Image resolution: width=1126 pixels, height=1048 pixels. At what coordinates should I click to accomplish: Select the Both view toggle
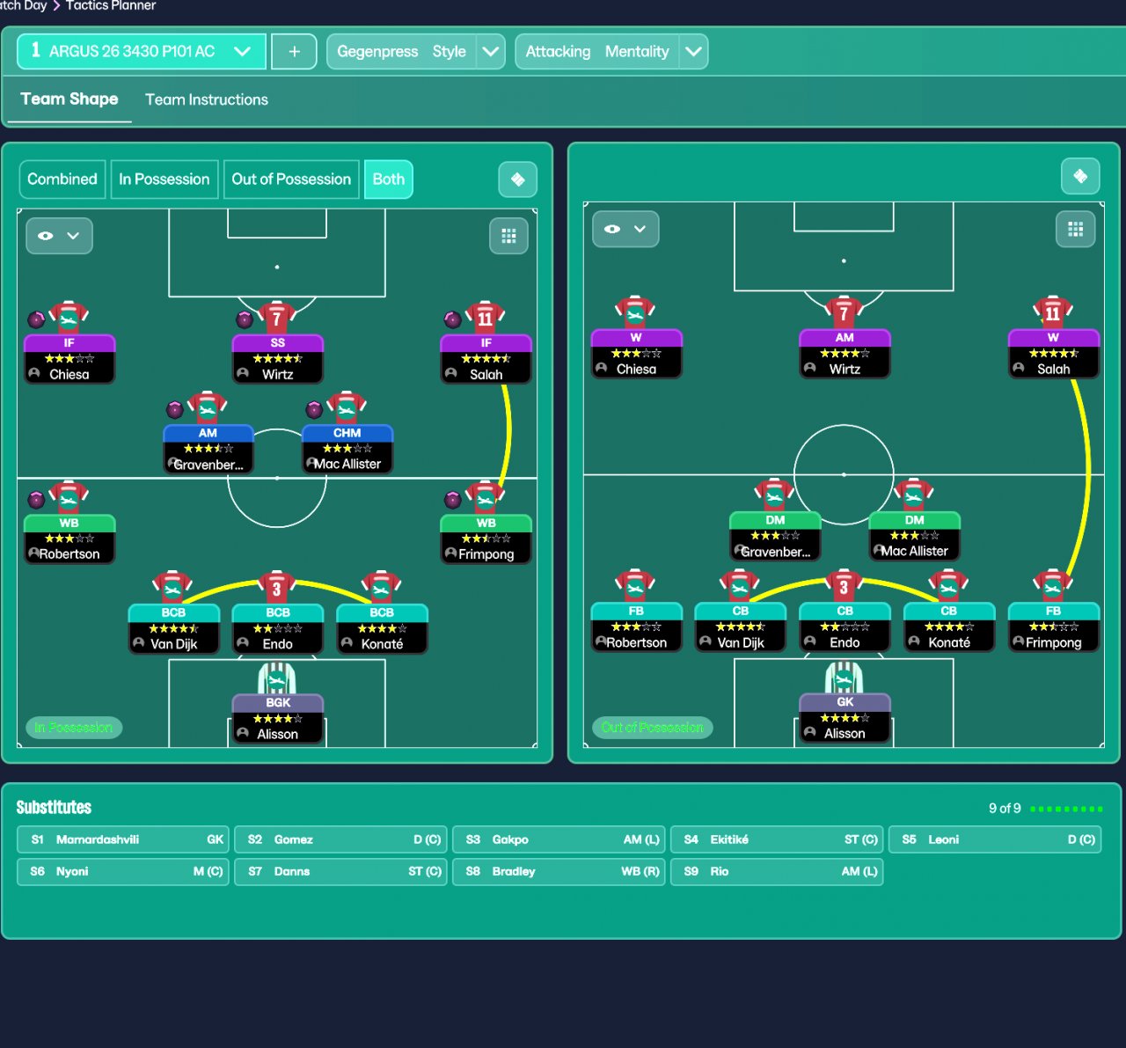pyautogui.click(x=389, y=180)
